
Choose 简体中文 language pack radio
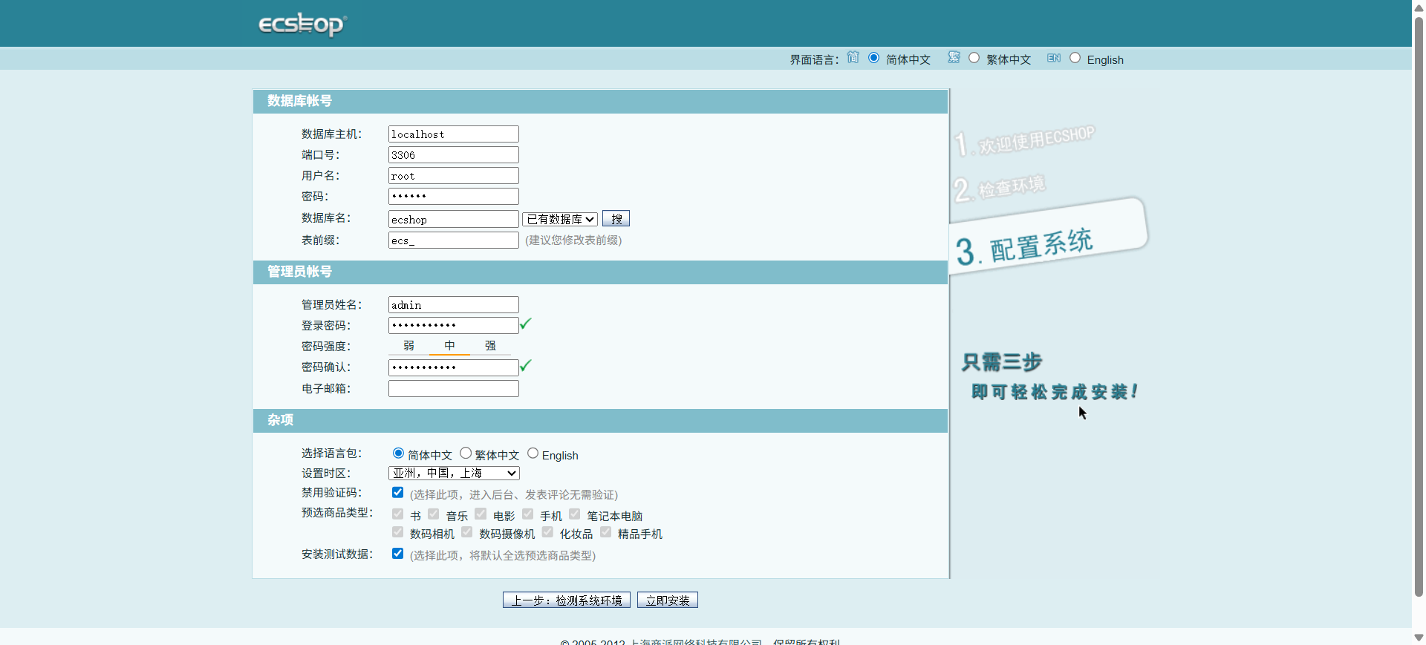pos(398,453)
